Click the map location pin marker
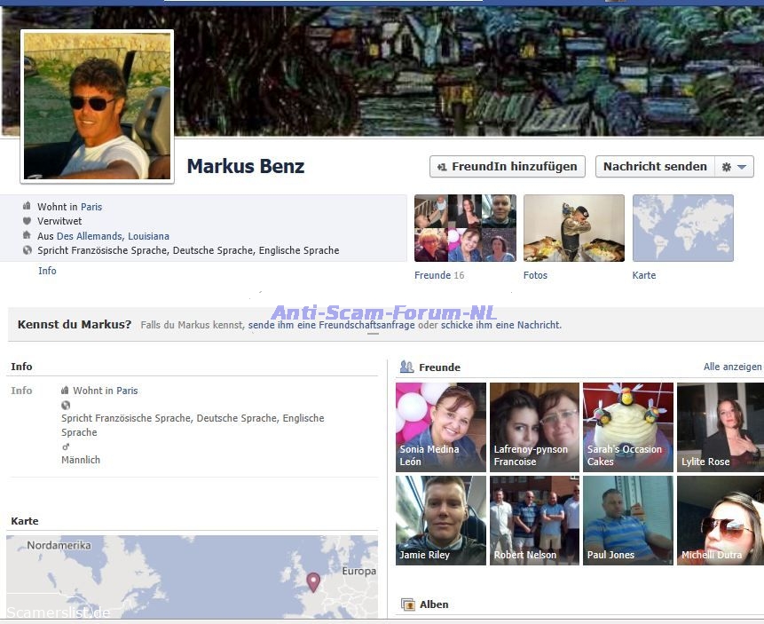This screenshot has width=764, height=624. (312, 581)
